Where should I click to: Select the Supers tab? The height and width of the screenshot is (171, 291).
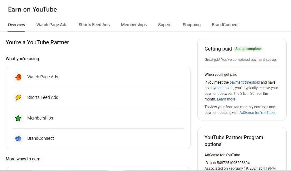(x=165, y=25)
